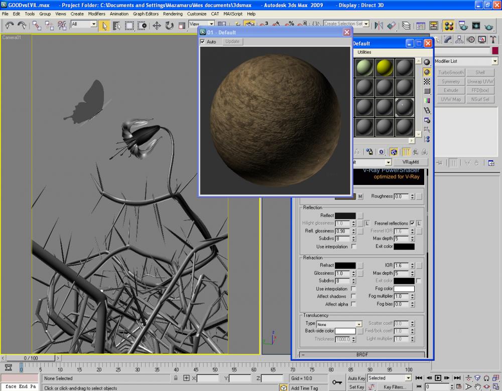
Task: Click the Key Filters button
Action: tap(395, 387)
